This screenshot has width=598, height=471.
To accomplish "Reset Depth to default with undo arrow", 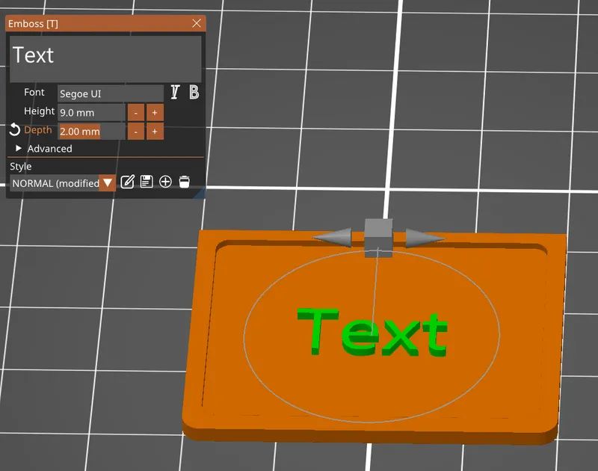I will tap(14, 129).
